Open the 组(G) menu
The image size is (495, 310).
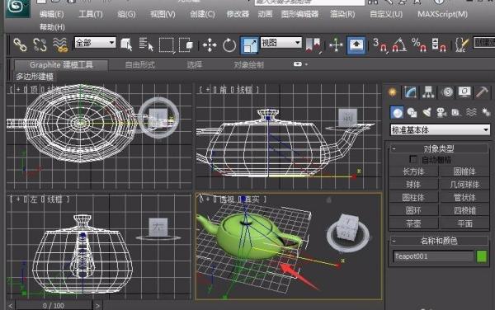(126, 14)
